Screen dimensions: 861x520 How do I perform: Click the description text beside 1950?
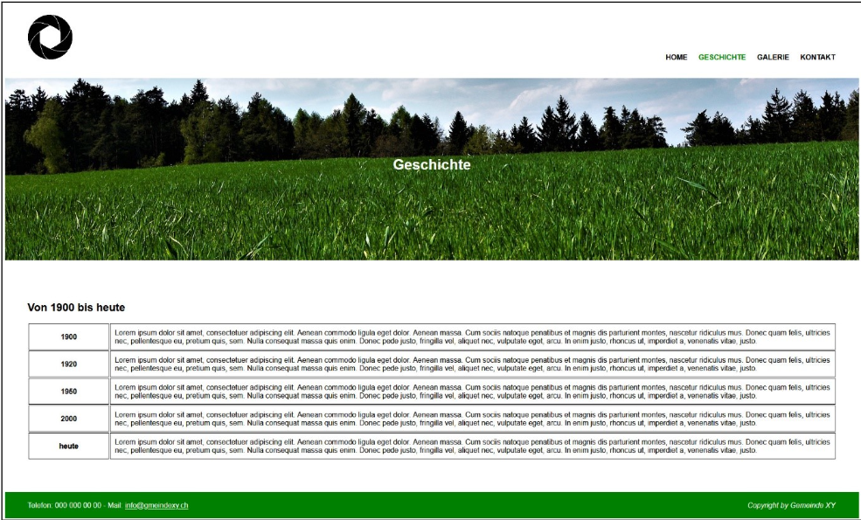click(x=472, y=392)
